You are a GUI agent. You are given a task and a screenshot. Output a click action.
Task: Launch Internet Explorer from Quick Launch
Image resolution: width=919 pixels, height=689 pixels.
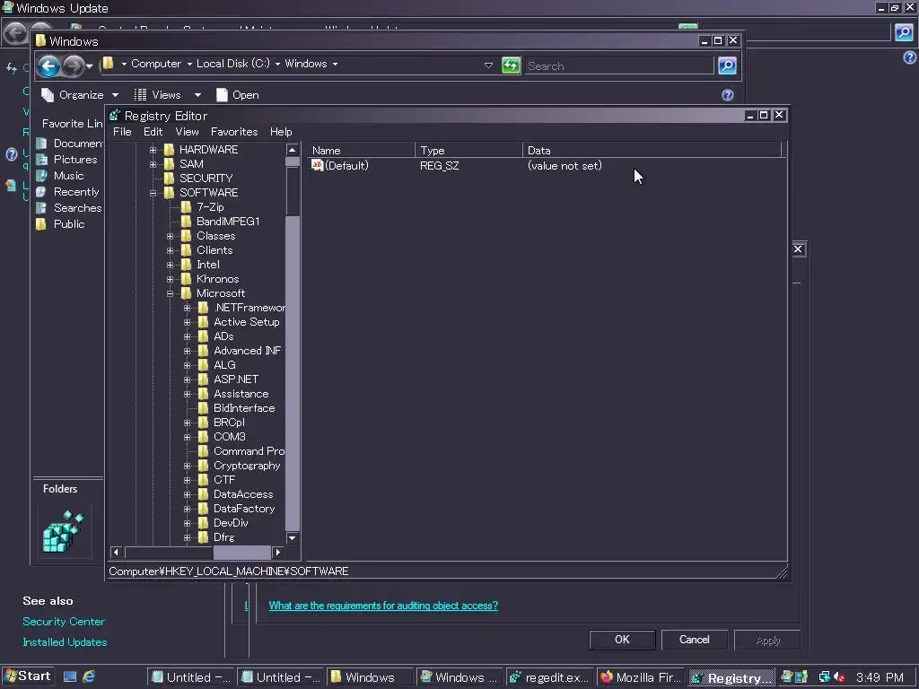89,676
